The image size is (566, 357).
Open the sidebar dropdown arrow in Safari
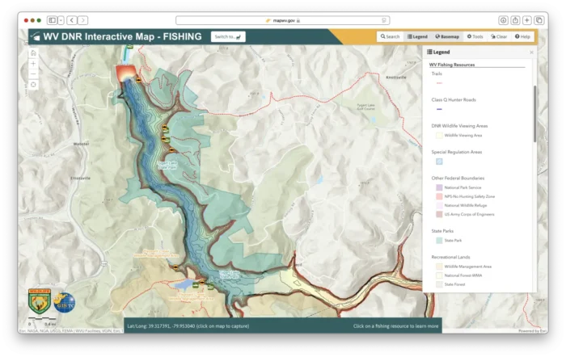61,20
